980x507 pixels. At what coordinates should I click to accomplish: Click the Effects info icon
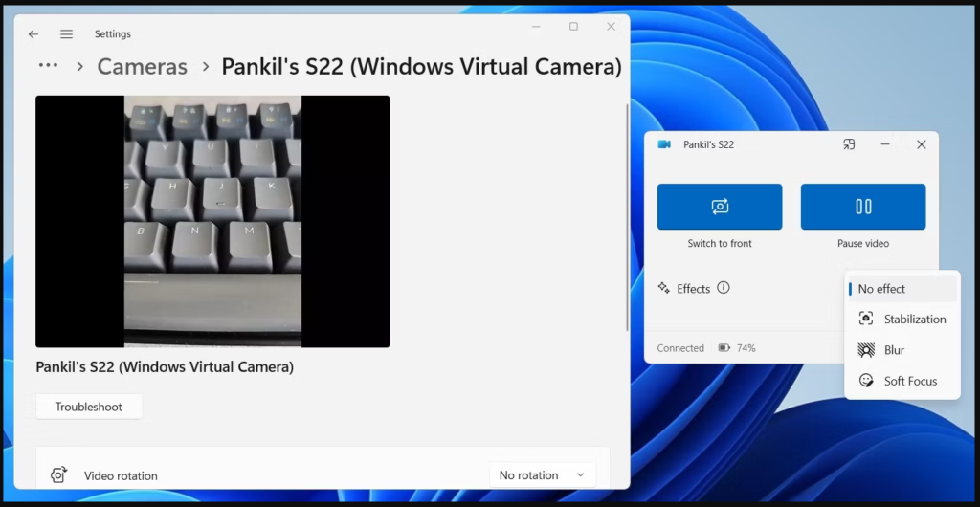tap(724, 288)
